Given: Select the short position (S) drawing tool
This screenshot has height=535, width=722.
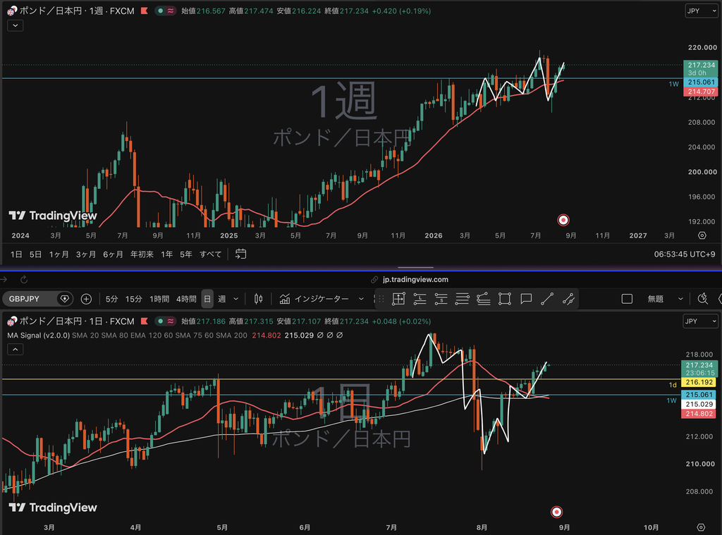Looking at the screenshot, I should click(441, 299).
